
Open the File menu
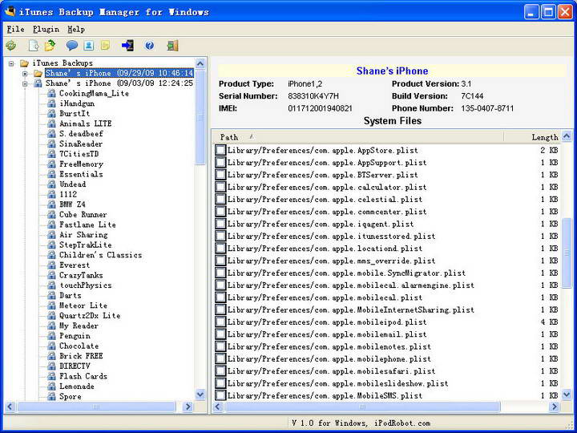pos(15,30)
